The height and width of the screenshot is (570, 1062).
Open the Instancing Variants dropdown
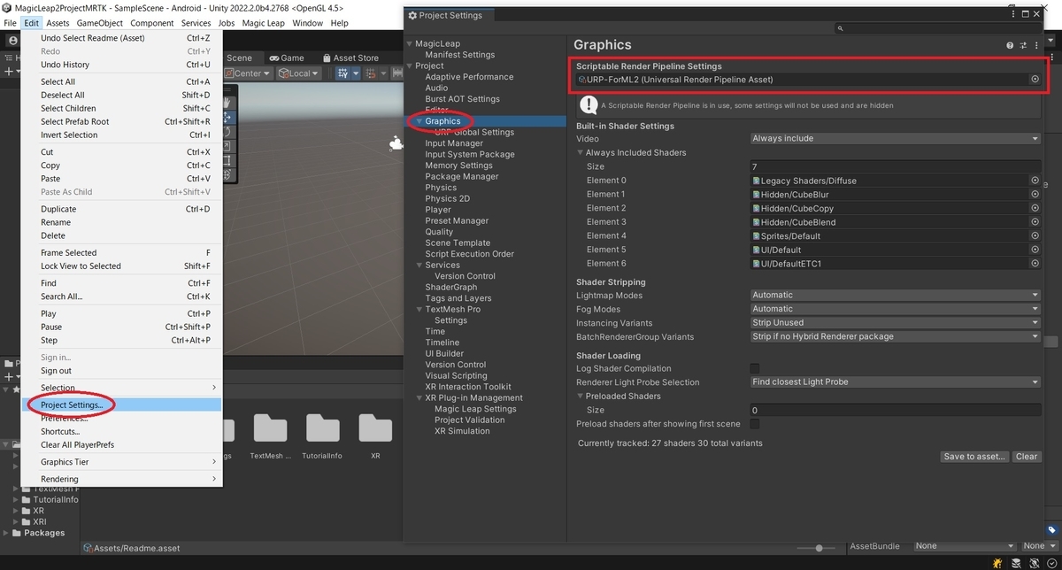click(895, 323)
